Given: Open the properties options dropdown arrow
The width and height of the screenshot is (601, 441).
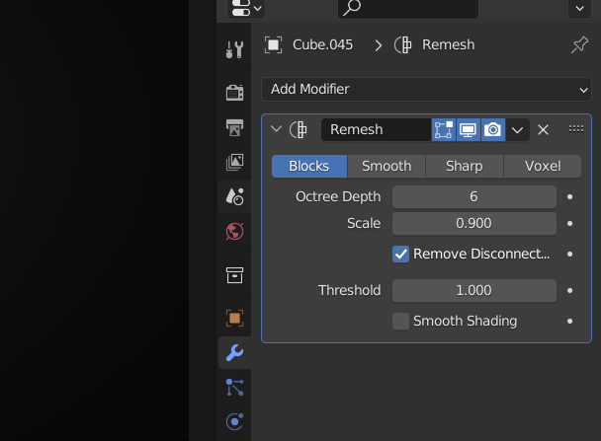Looking at the screenshot, I should [x=579, y=8].
